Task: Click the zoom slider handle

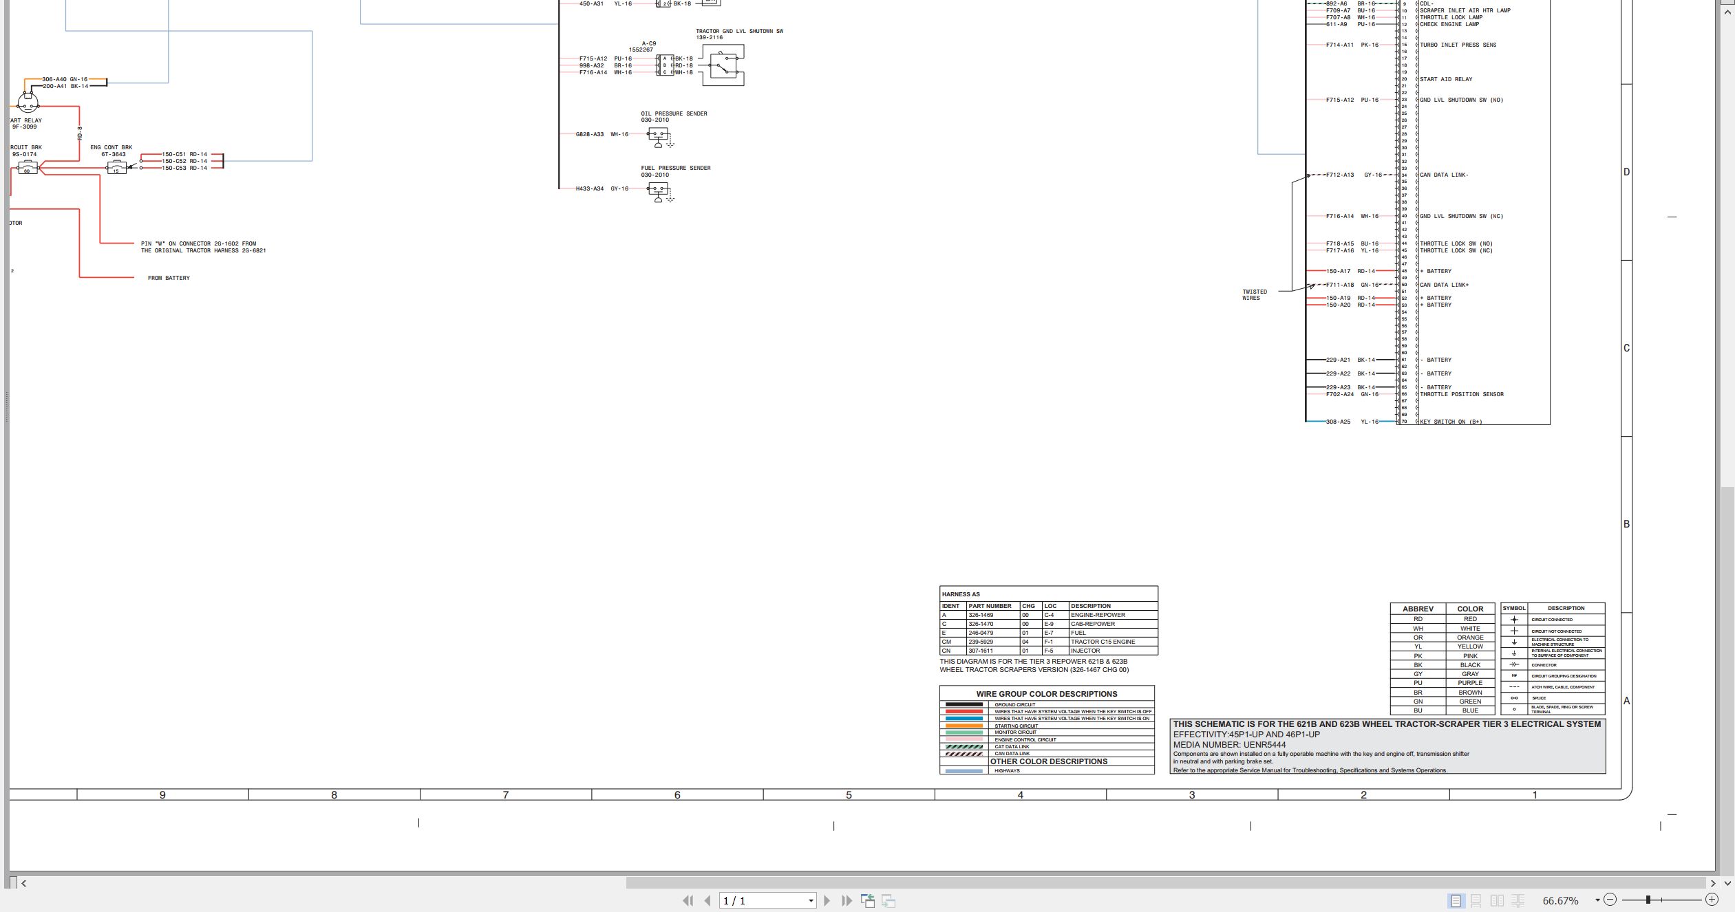Action: [1648, 900]
